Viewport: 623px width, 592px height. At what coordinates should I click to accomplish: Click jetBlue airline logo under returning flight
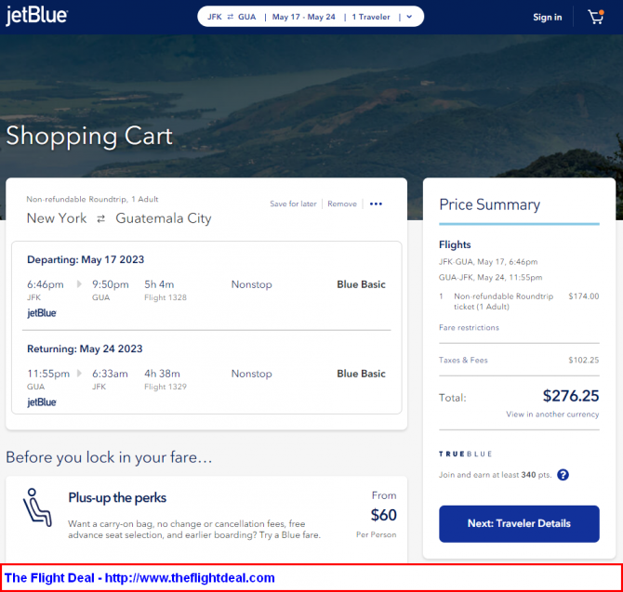[x=42, y=402]
